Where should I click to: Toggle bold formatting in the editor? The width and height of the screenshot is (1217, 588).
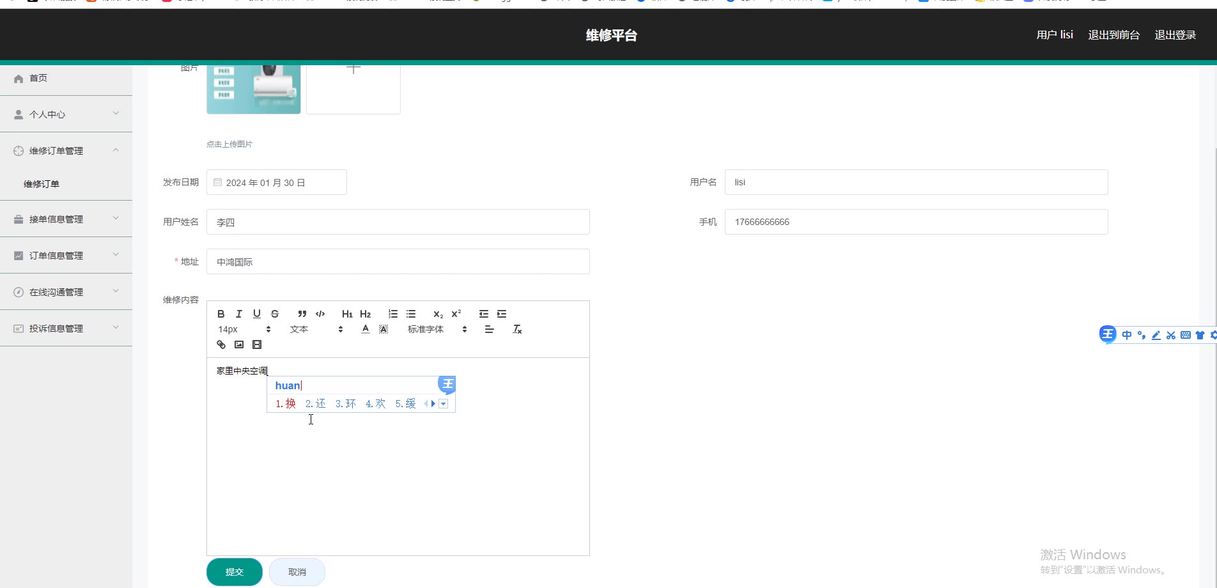pos(221,314)
